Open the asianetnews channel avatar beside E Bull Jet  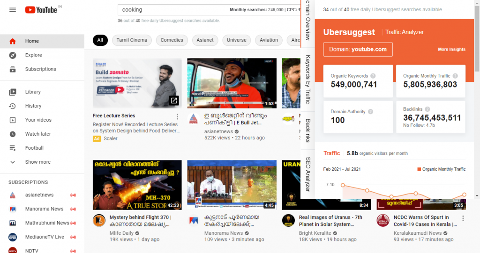(194, 119)
